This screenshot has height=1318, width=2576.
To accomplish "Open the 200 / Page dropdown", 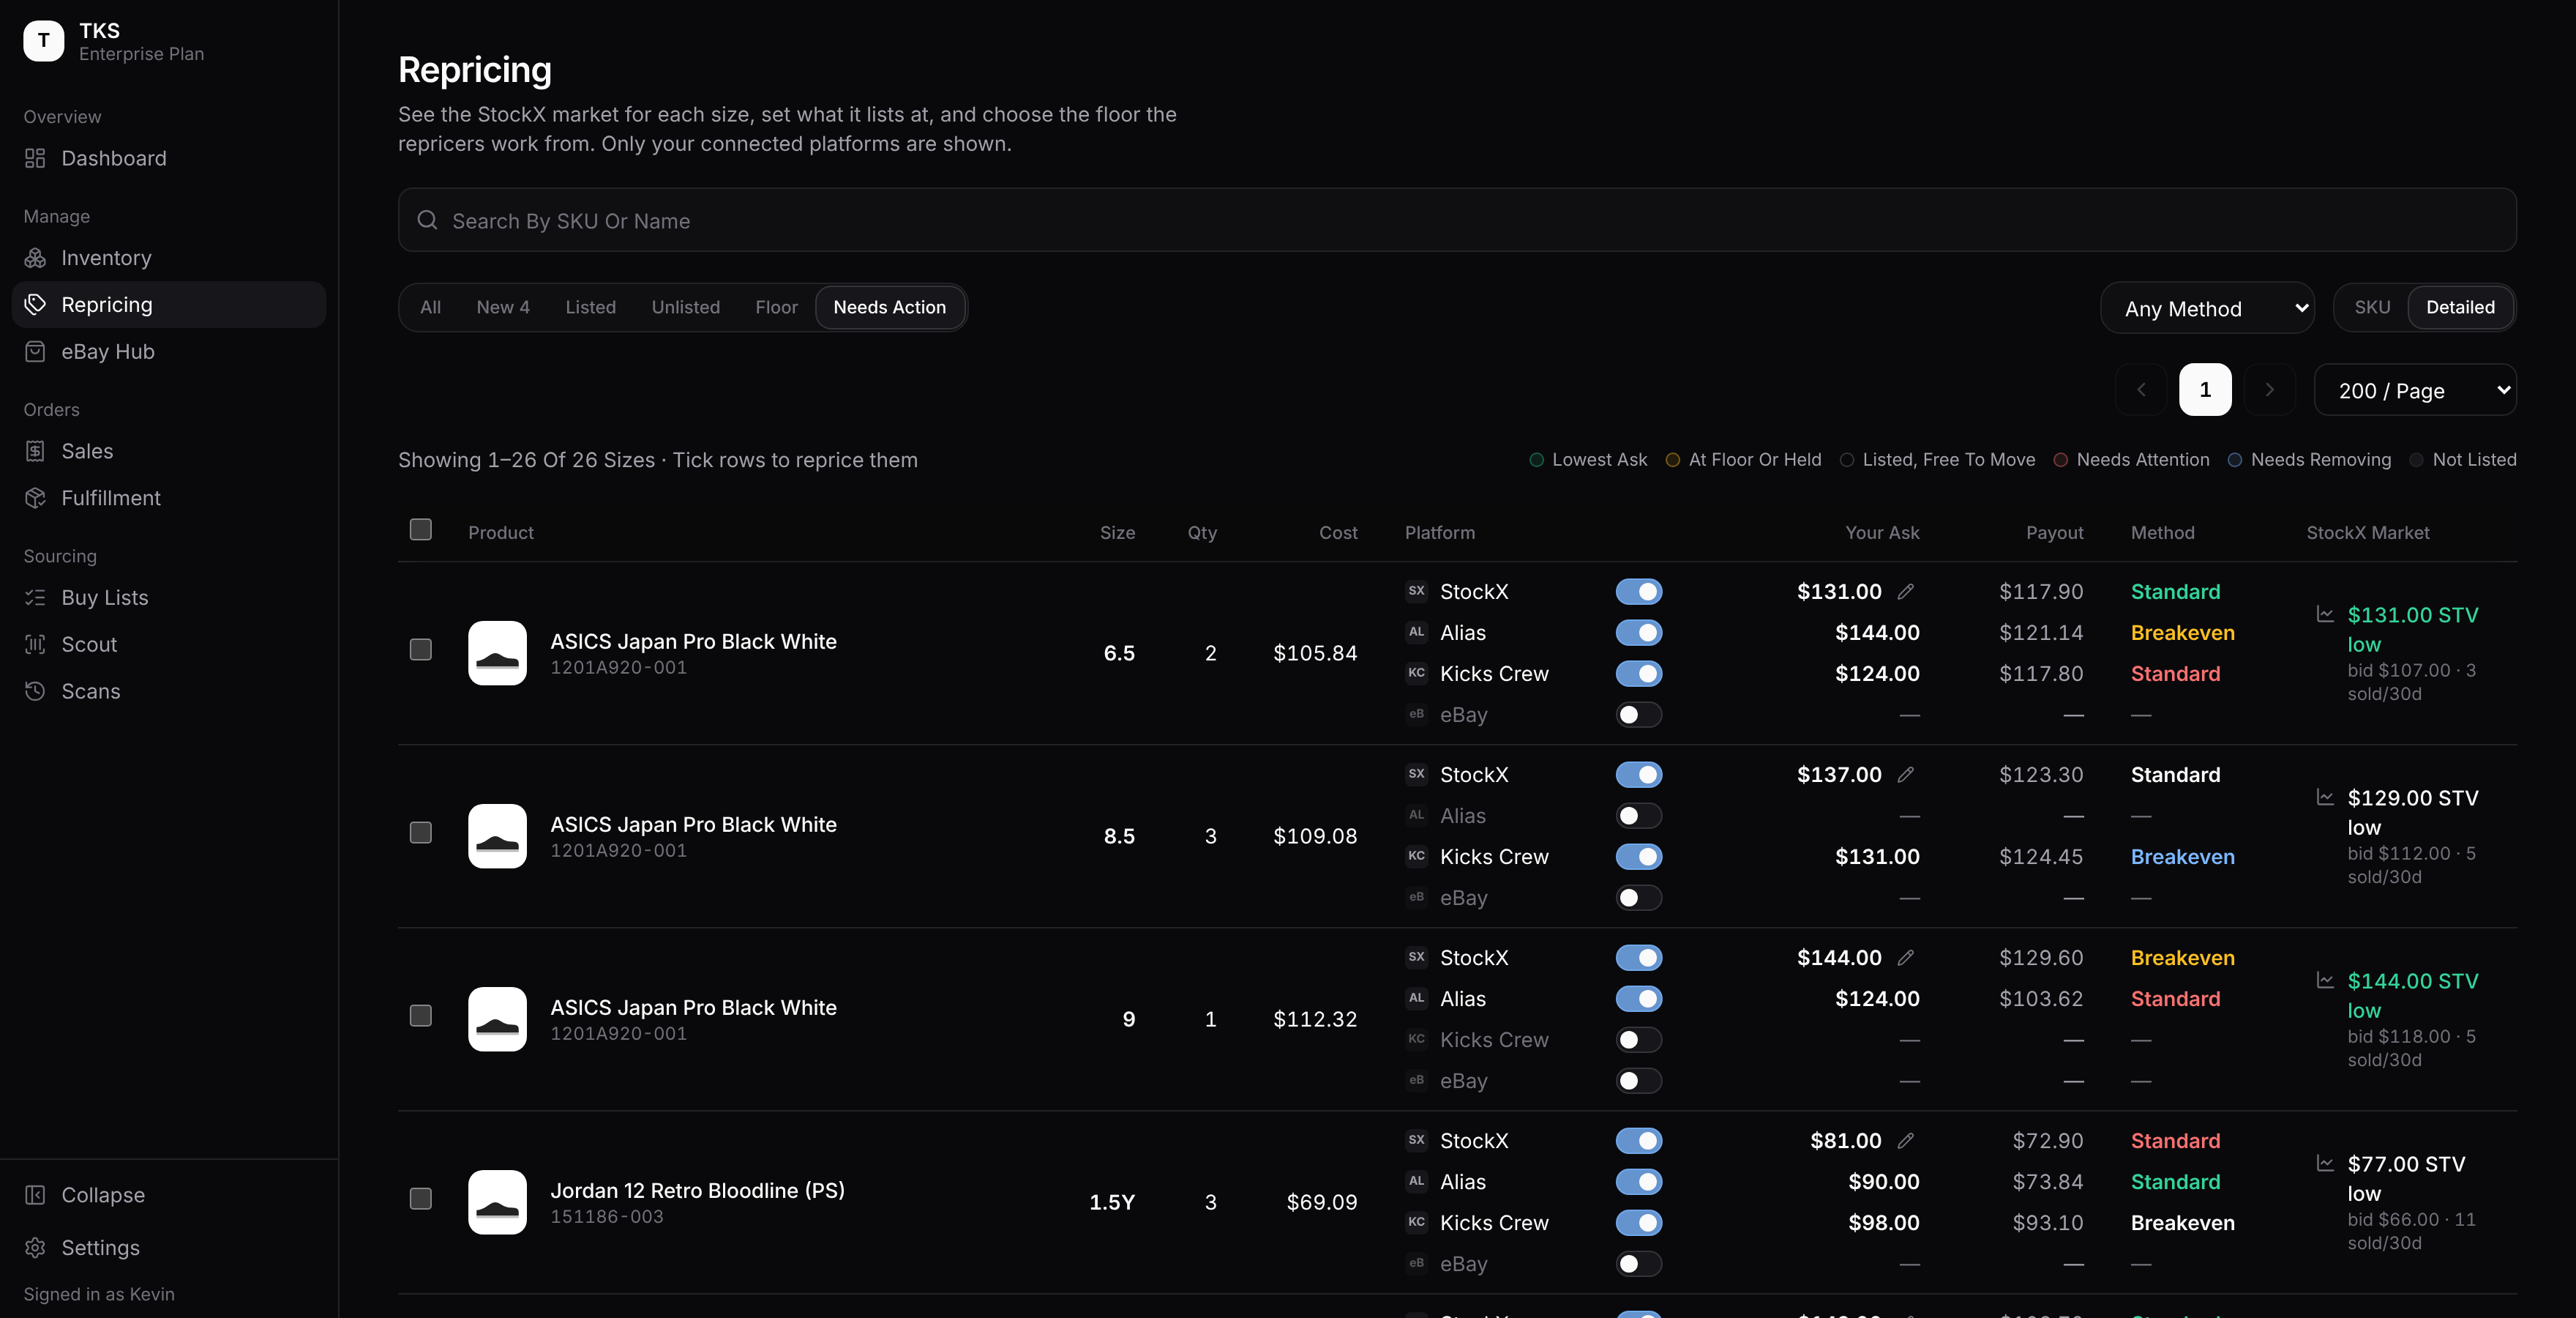I will point(2415,390).
